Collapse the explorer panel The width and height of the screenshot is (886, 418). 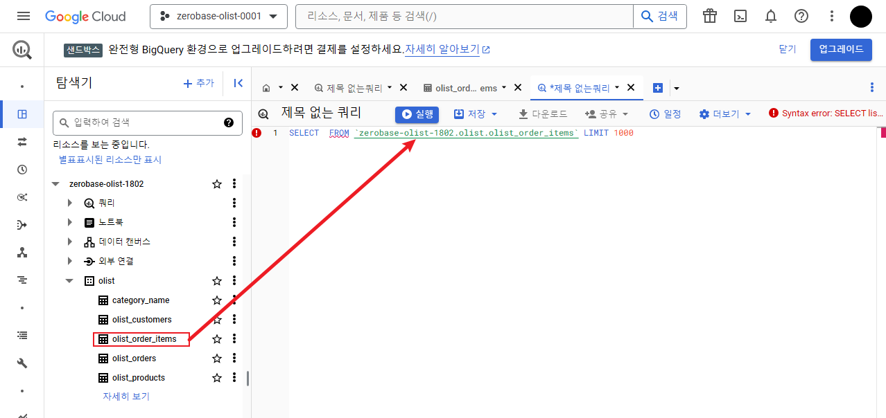[x=238, y=83]
